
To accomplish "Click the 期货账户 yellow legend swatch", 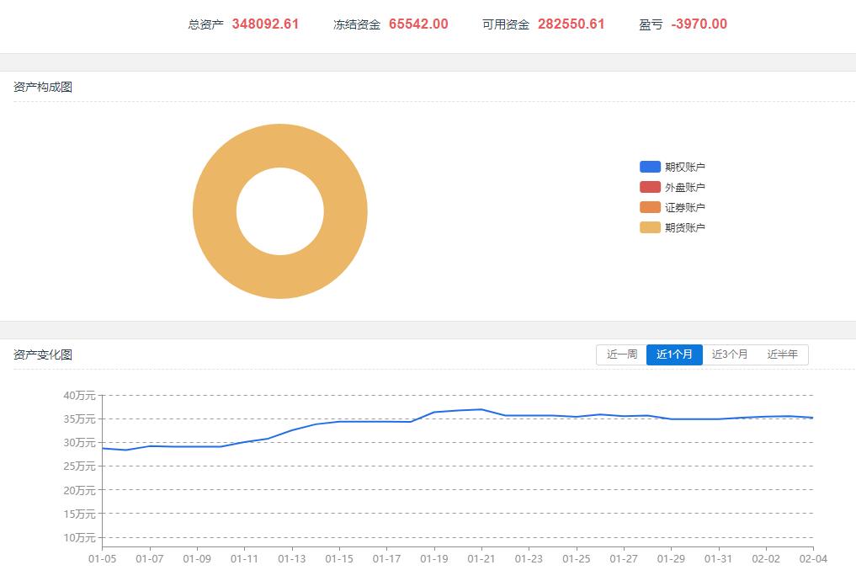I will click(x=650, y=227).
